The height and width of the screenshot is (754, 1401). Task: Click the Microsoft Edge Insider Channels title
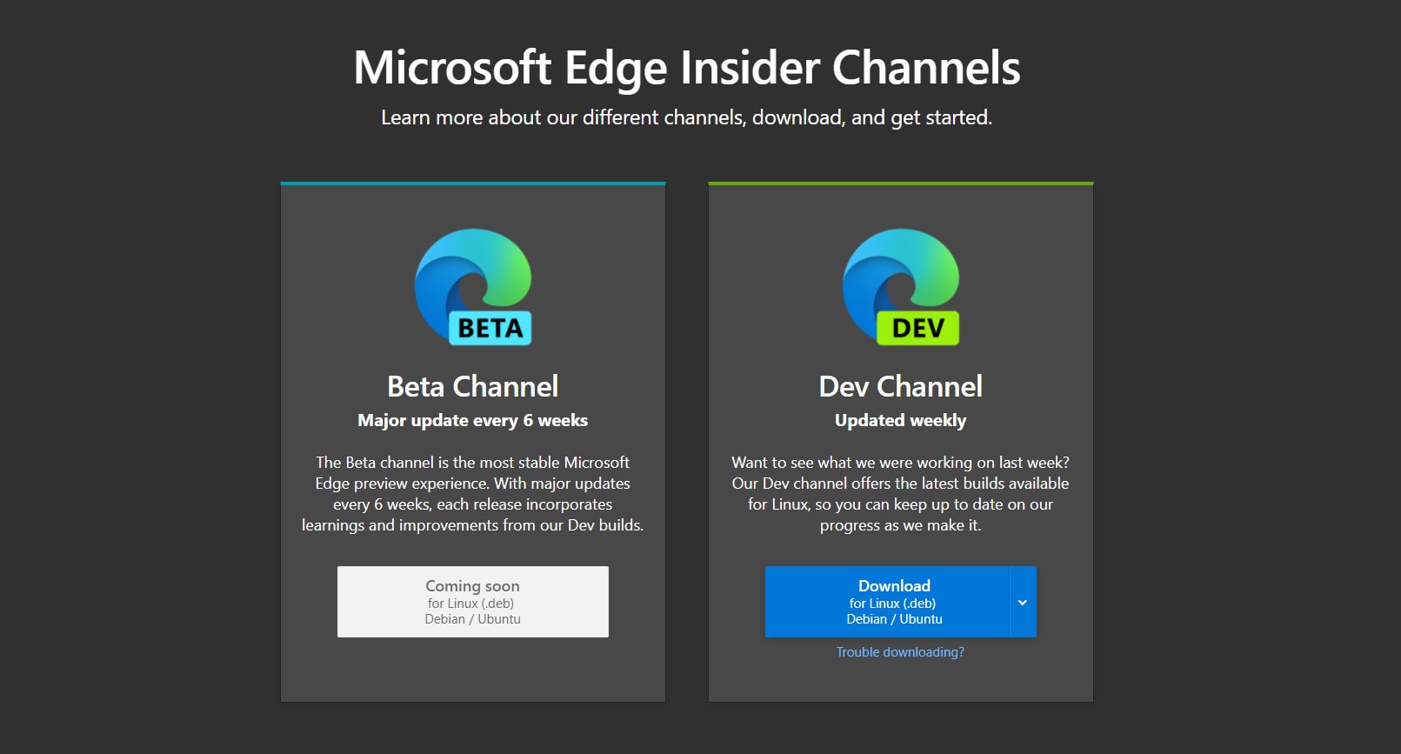687,68
